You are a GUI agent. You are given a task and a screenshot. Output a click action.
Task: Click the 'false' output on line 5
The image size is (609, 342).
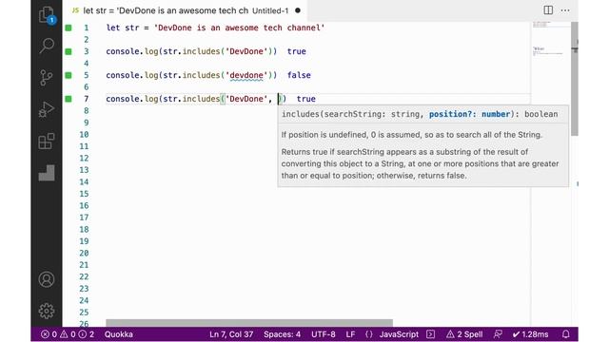(x=299, y=75)
